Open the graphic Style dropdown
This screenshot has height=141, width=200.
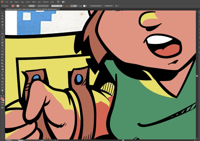[x=86, y=6]
